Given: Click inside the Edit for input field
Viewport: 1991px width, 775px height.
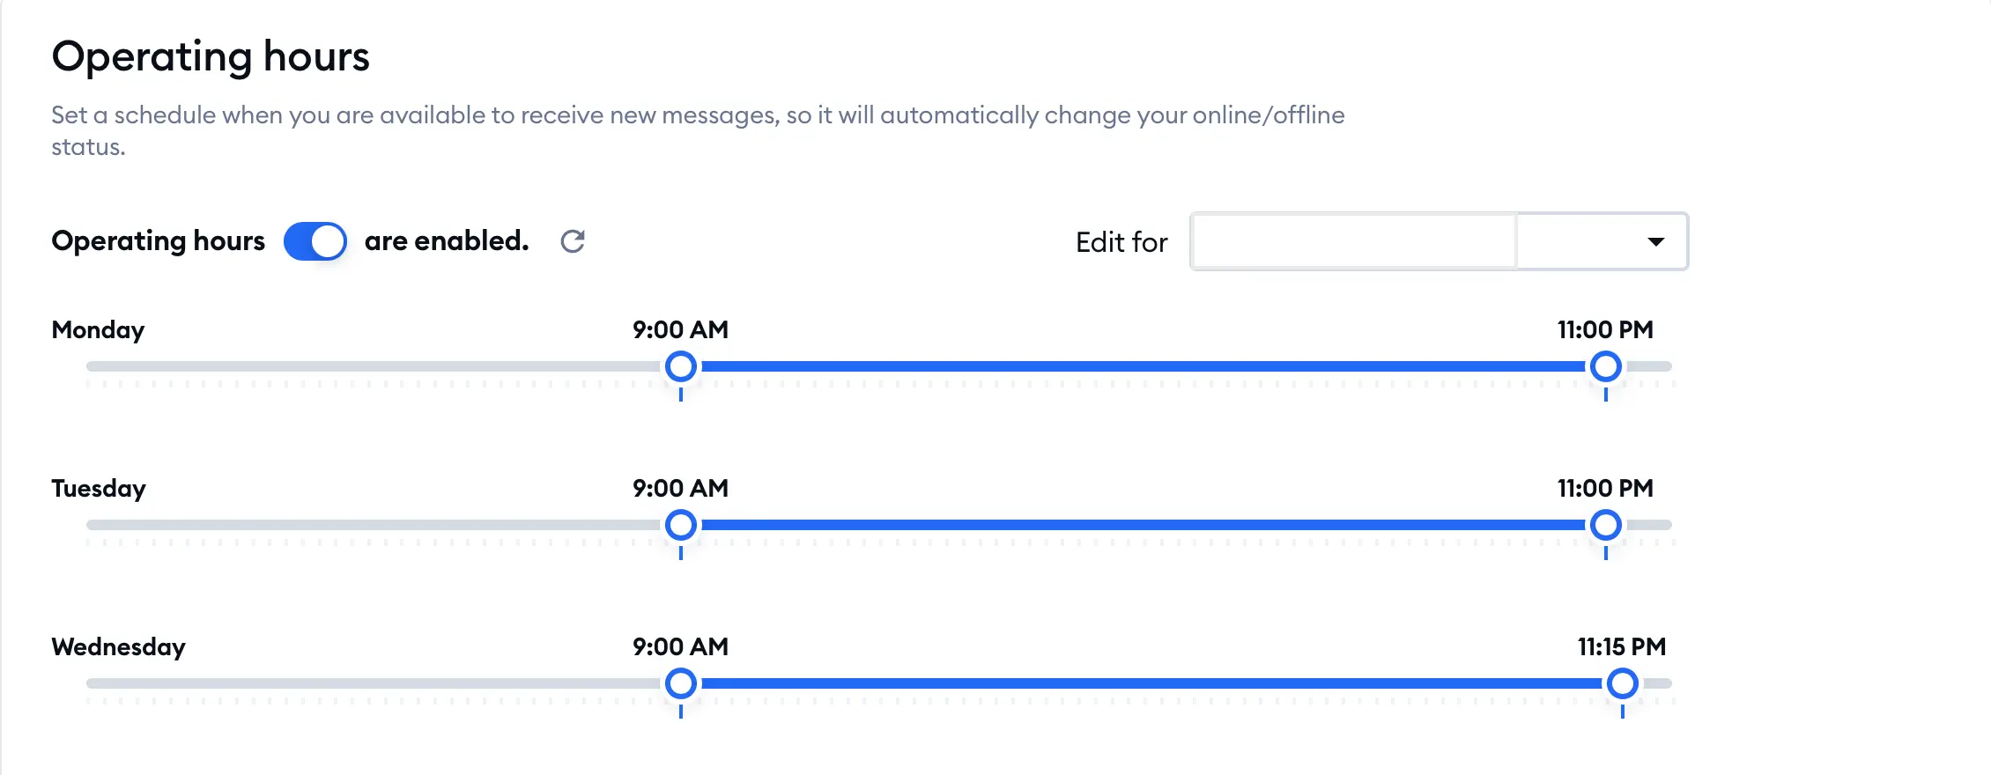Looking at the screenshot, I should (1351, 241).
